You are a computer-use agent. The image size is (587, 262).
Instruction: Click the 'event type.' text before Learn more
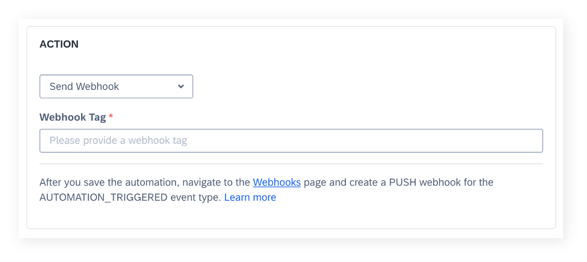pyautogui.click(x=196, y=198)
